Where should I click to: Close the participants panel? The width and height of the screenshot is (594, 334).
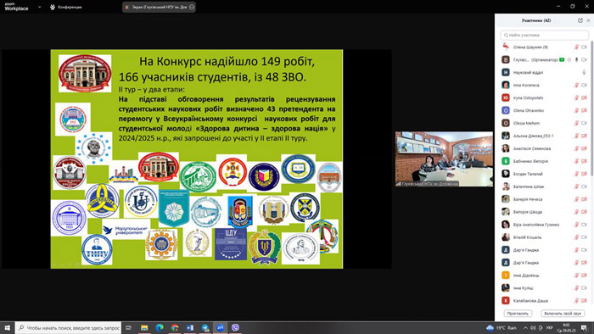coord(588,20)
